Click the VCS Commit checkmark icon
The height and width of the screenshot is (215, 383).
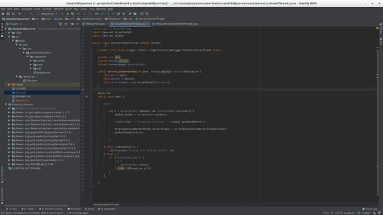pyautogui.click(x=108, y=14)
